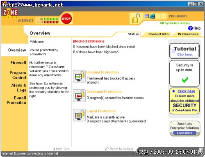This screenshot has height=157, width=205.
Task: Click Reset to Default
Action: [119, 149]
